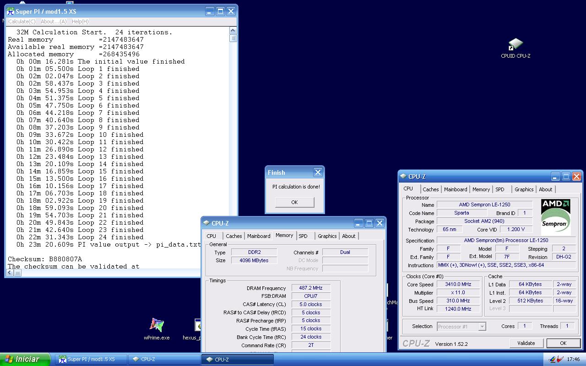The image size is (586, 366).
Task: Open Graphics tab in CPU-Z memory window
Action: pos(327,236)
